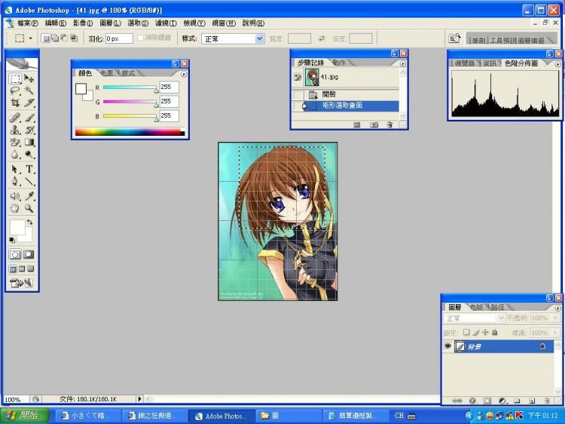Hide the 背景 layer via eye icon
The image size is (565, 424).
tap(447, 346)
